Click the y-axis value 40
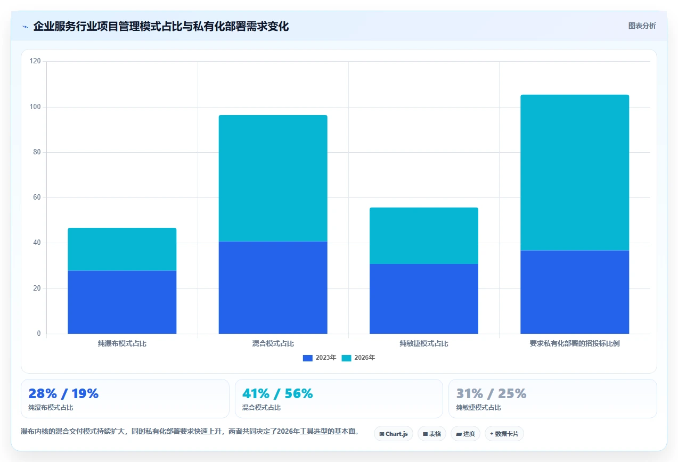 pyautogui.click(x=37, y=243)
